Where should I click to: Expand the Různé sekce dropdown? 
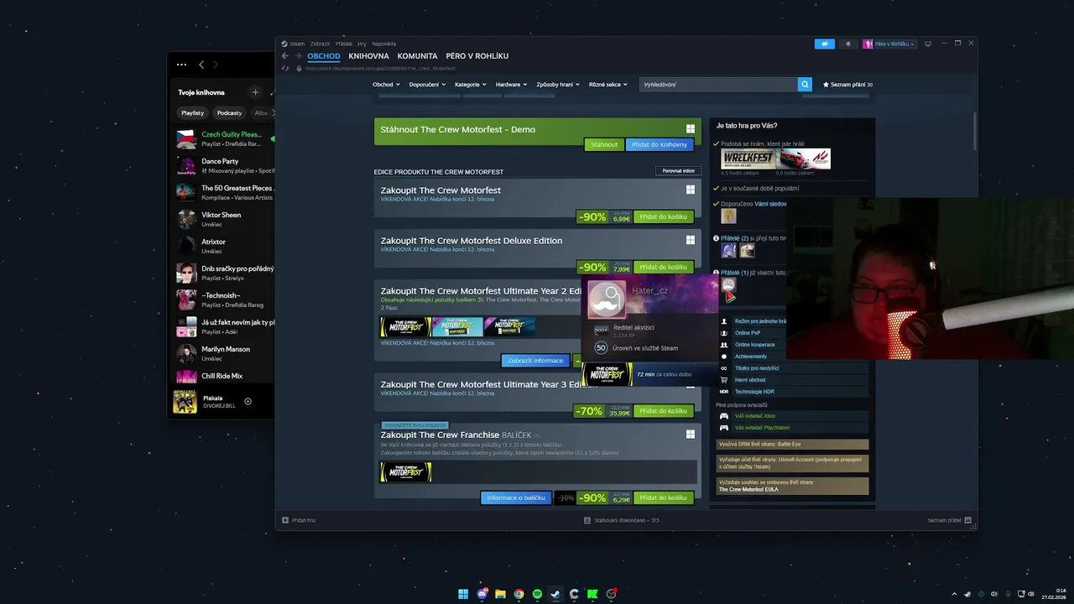607,84
